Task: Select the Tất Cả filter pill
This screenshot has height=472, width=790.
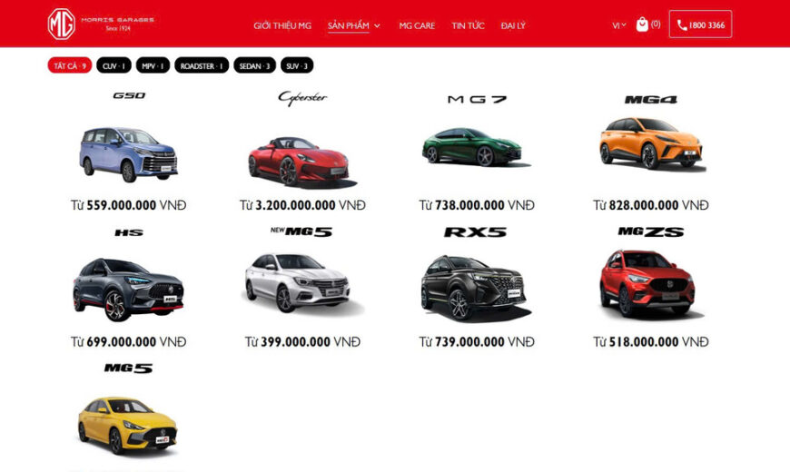Action: [x=70, y=66]
